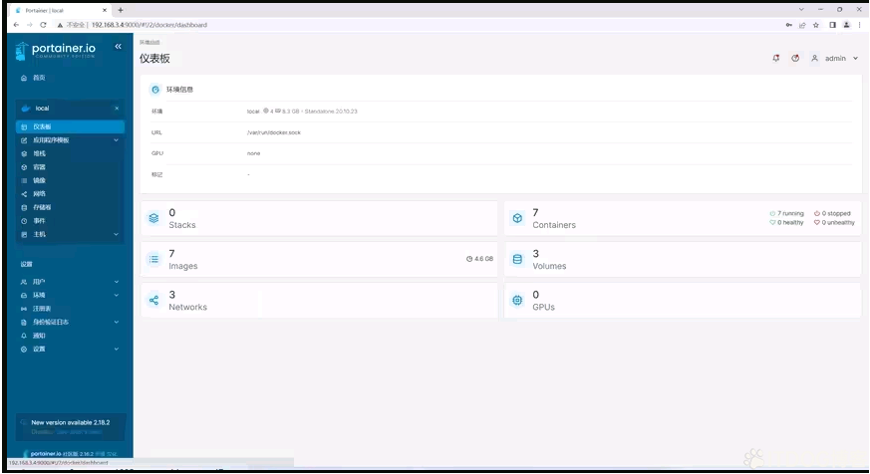Open the header notifications bell icon
Screen dimensions: 870x474
click(x=775, y=58)
